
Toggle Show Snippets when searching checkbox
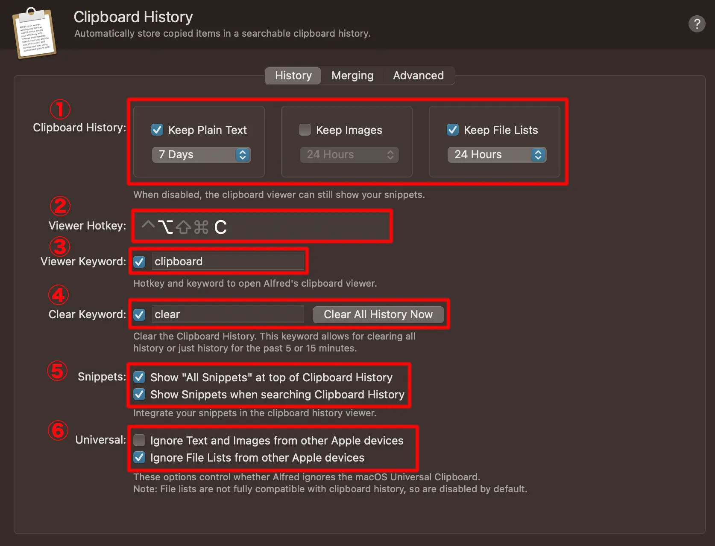pyautogui.click(x=139, y=394)
